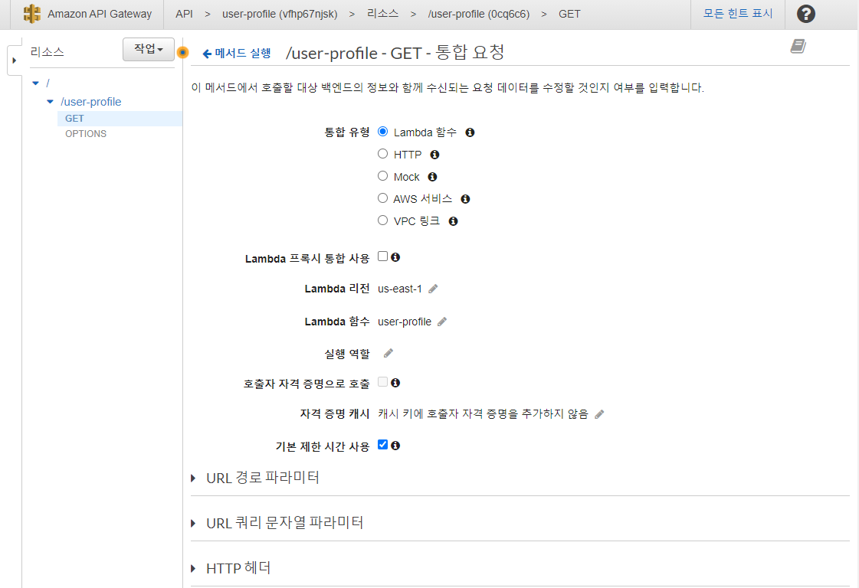Screen dimensions: 859x588
Task: Click info icon next to HTTP radio
Action: [x=434, y=155]
